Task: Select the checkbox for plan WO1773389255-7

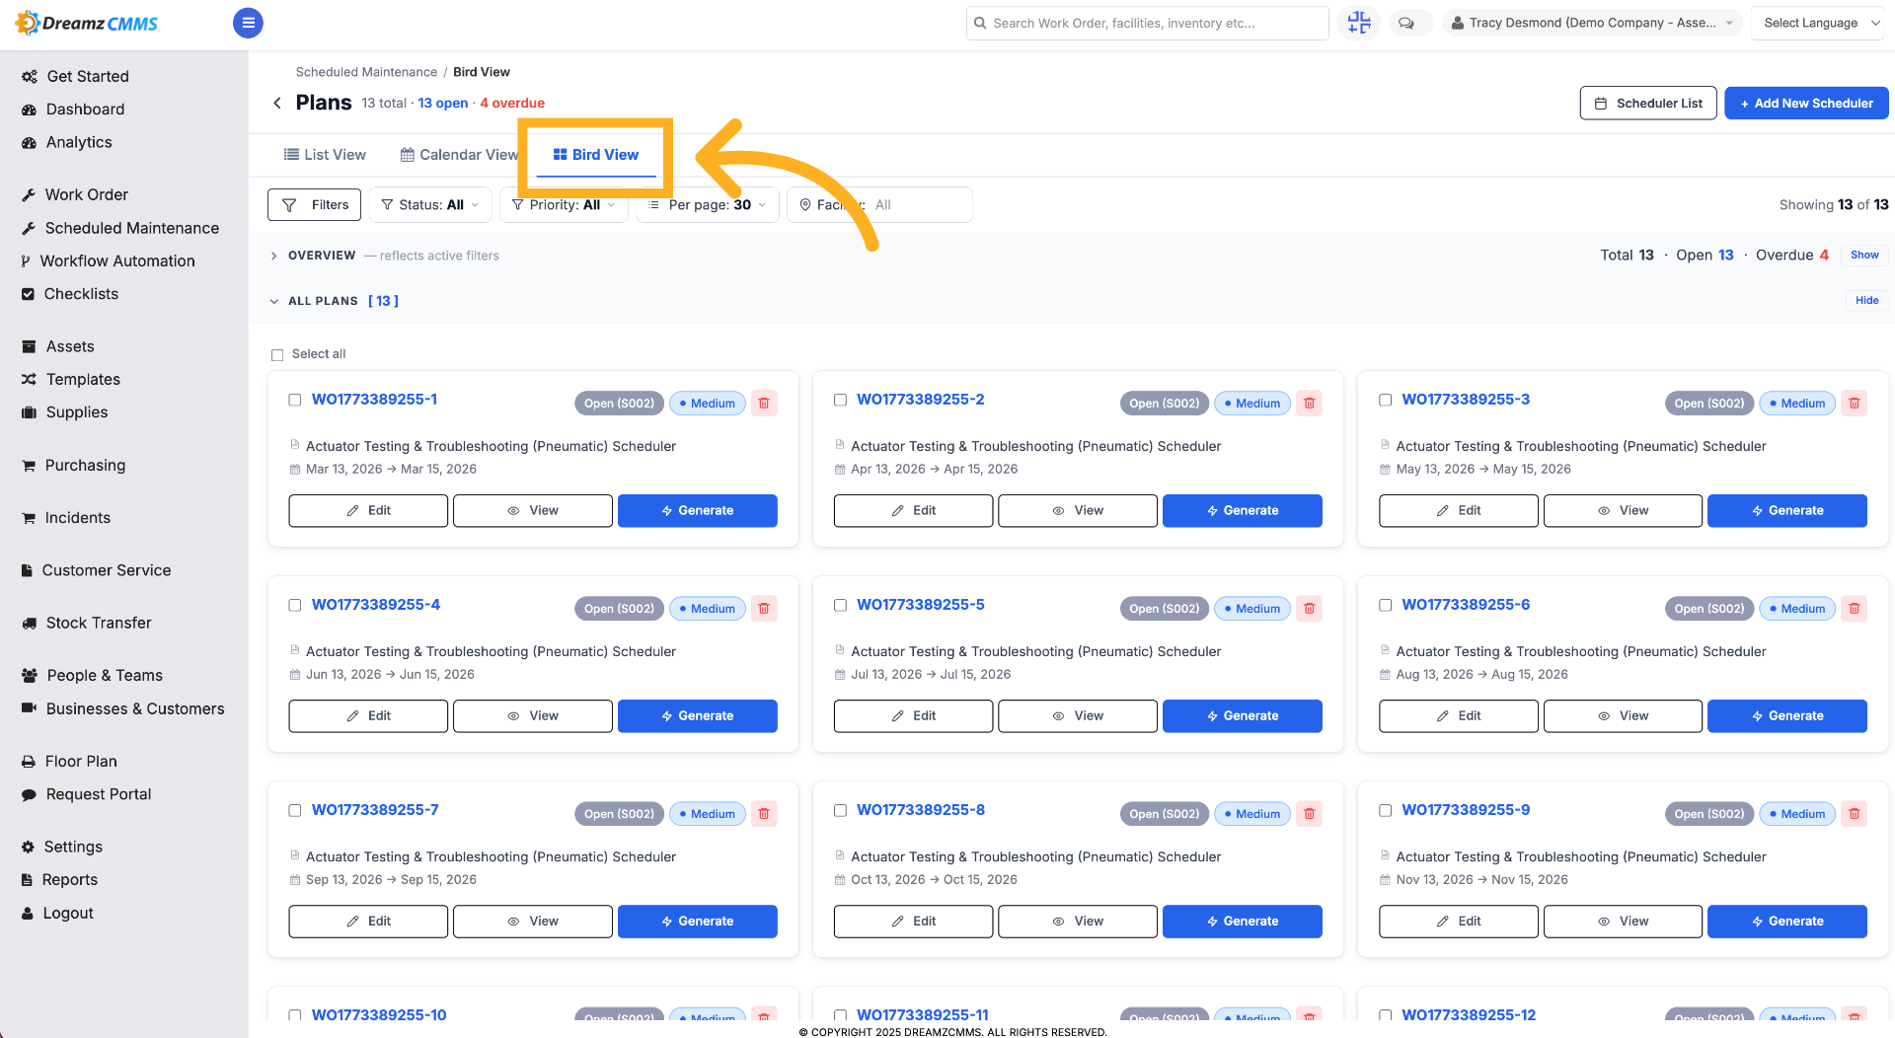Action: click(294, 810)
